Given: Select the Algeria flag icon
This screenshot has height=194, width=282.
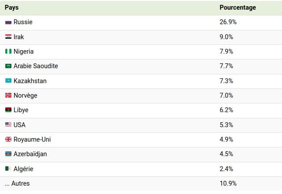Looking at the screenshot, I should [8, 168].
